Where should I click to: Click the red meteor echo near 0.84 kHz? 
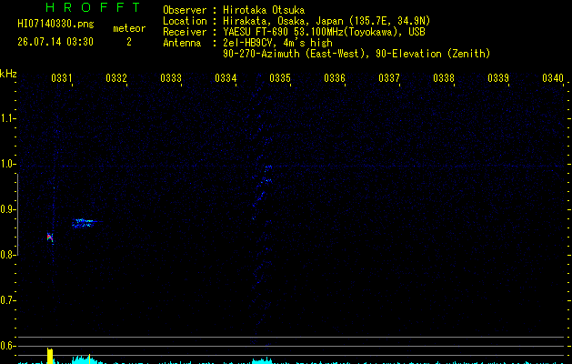pos(50,237)
